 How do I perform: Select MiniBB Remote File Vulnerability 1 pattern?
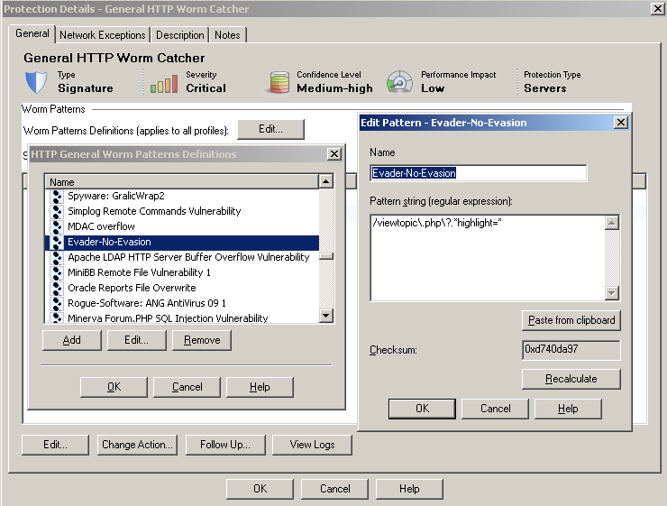[139, 272]
